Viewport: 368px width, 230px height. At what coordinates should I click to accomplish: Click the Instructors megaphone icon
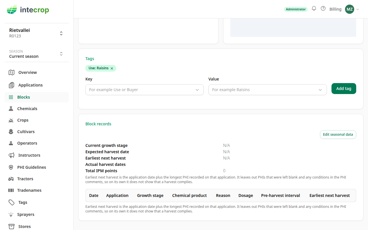[x=11, y=155]
